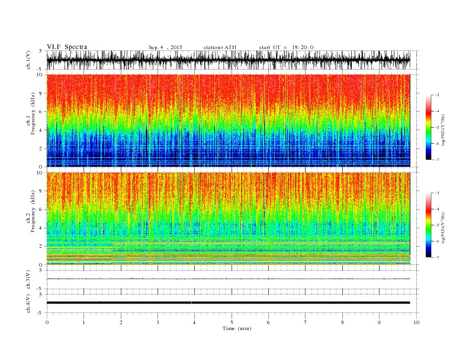Click the log(PSD) label beside upper colorbar

pos(444,130)
